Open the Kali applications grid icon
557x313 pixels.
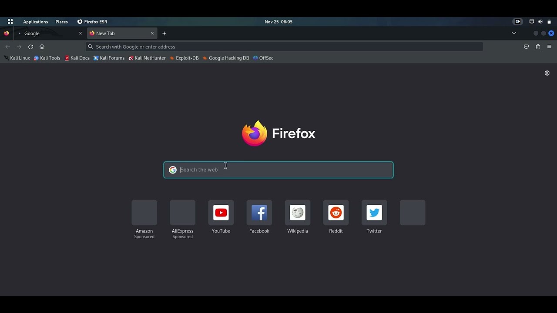pos(10,22)
